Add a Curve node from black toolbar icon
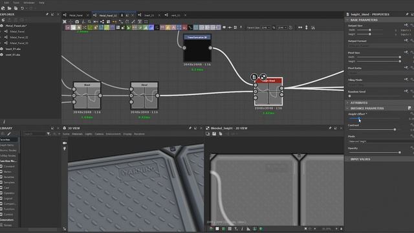Screen dimensions: 414x233 (190, 27)
